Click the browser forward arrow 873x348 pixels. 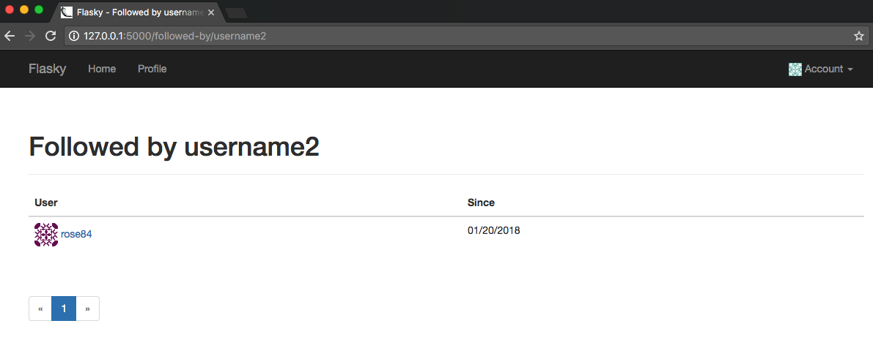pyautogui.click(x=30, y=36)
